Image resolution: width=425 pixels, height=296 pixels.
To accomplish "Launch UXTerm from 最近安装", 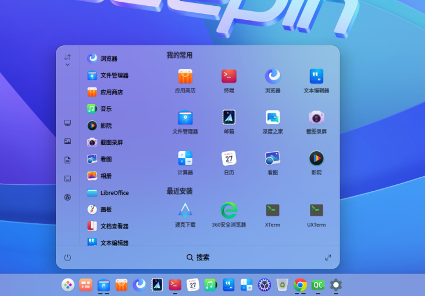I will point(316,211).
